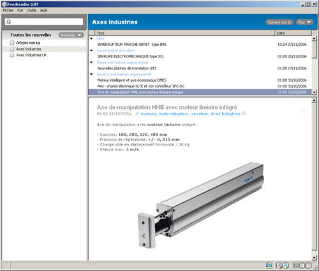Image resolution: width=319 pixels, height=271 pixels.
Task: Select first layout view icon in status bar
Action: coord(296,265)
